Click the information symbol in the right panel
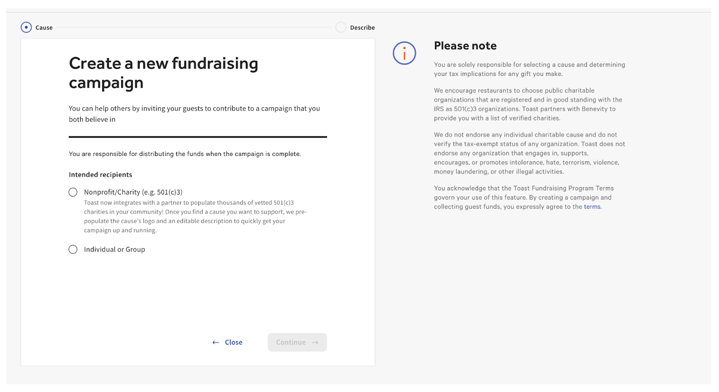719x392 pixels. 404,53
